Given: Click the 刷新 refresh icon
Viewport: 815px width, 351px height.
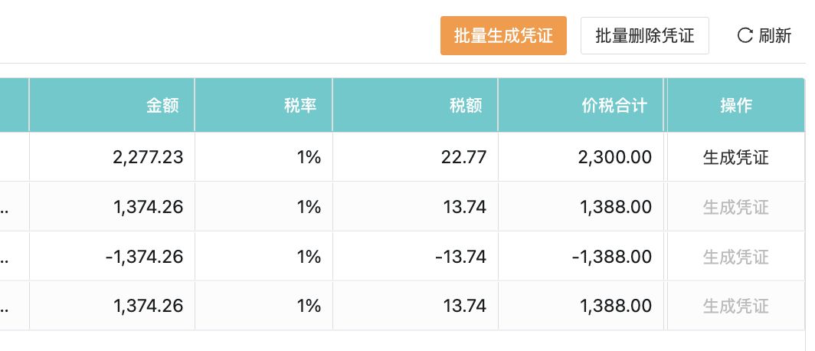Looking at the screenshot, I should coord(745,35).
